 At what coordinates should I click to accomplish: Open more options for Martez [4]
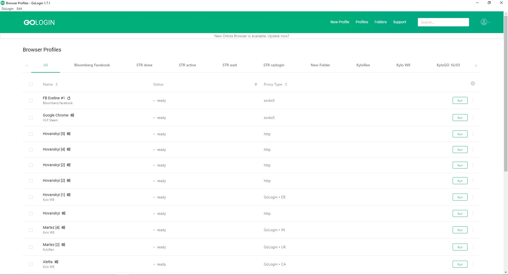pos(473,230)
